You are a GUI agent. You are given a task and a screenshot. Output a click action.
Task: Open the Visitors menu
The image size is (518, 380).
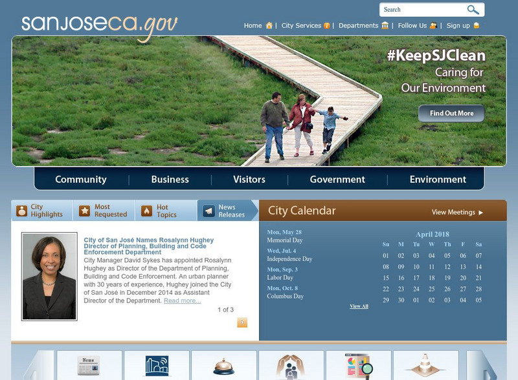point(249,179)
